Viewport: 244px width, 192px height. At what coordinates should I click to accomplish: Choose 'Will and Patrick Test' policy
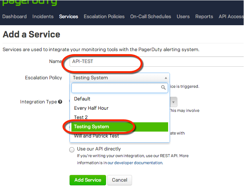[x=96, y=136]
